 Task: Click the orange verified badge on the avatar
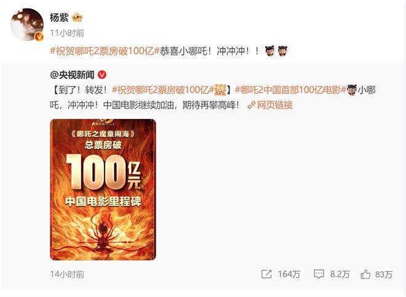point(39,37)
